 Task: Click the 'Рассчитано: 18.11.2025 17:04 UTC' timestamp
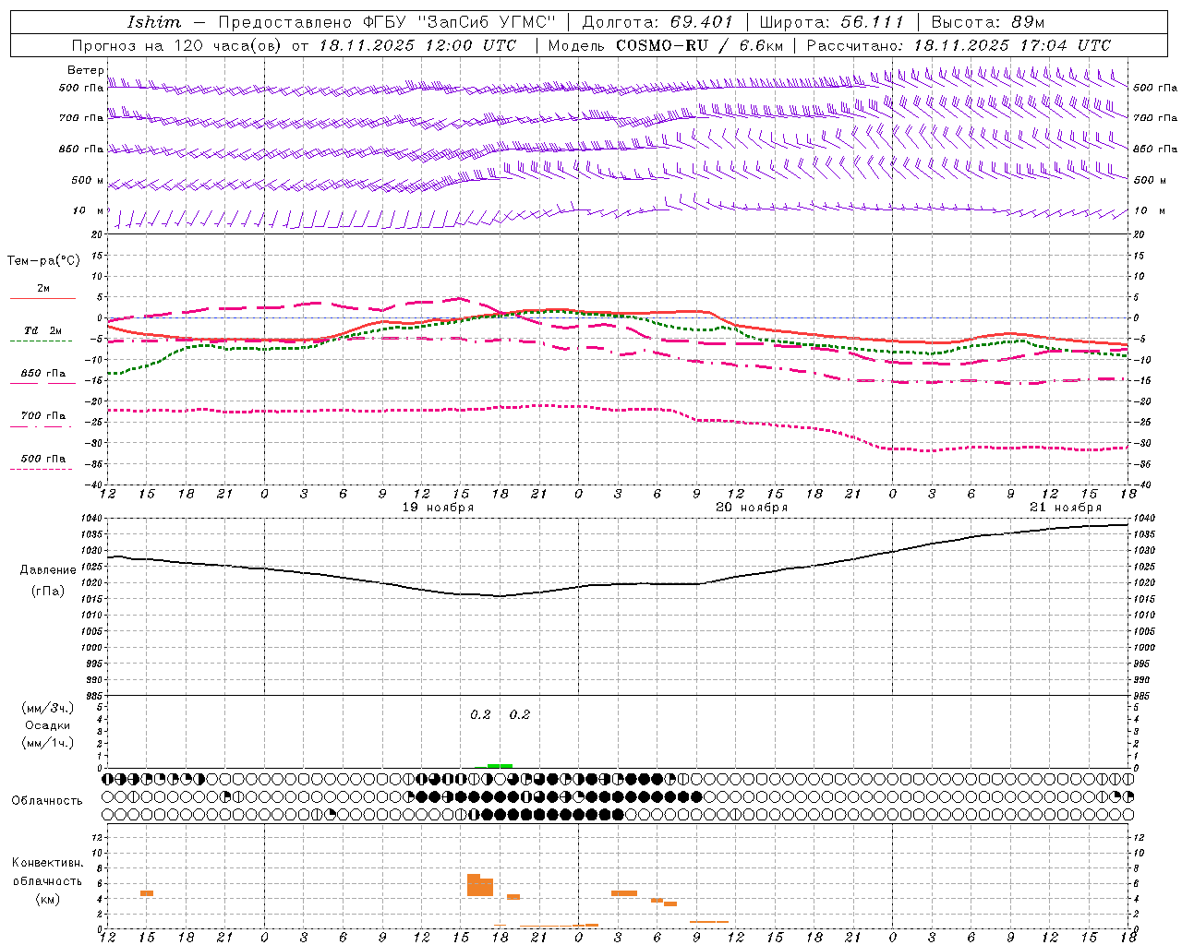[959, 45]
